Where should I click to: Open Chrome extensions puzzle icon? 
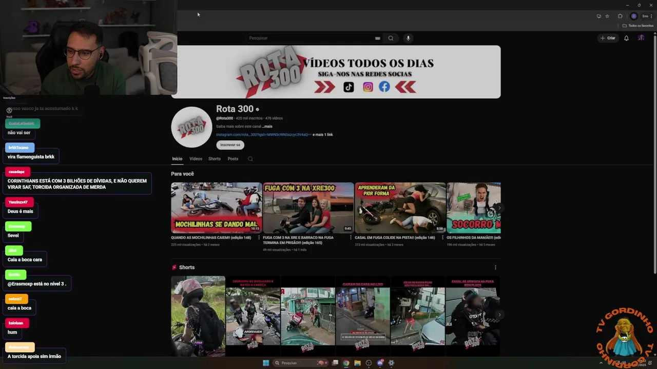pyautogui.click(x=620, y=16)
